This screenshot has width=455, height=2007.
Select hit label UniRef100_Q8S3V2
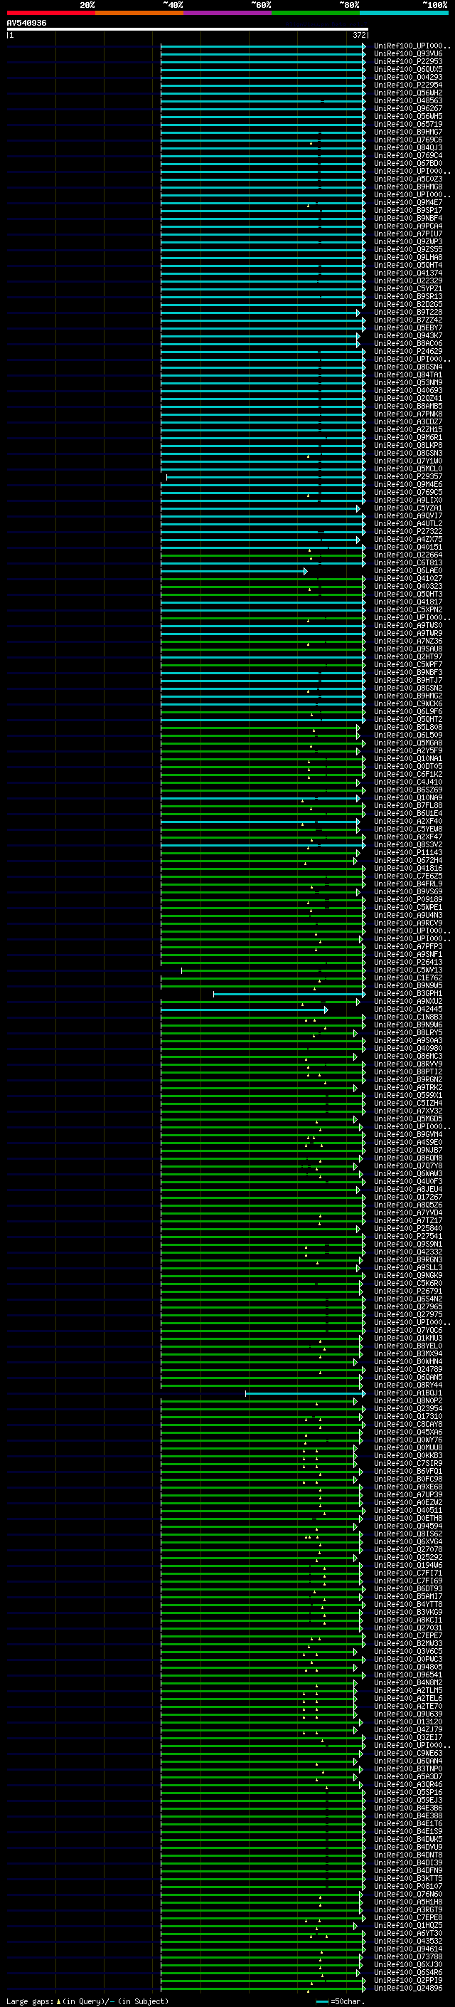(x=408, y=845)
